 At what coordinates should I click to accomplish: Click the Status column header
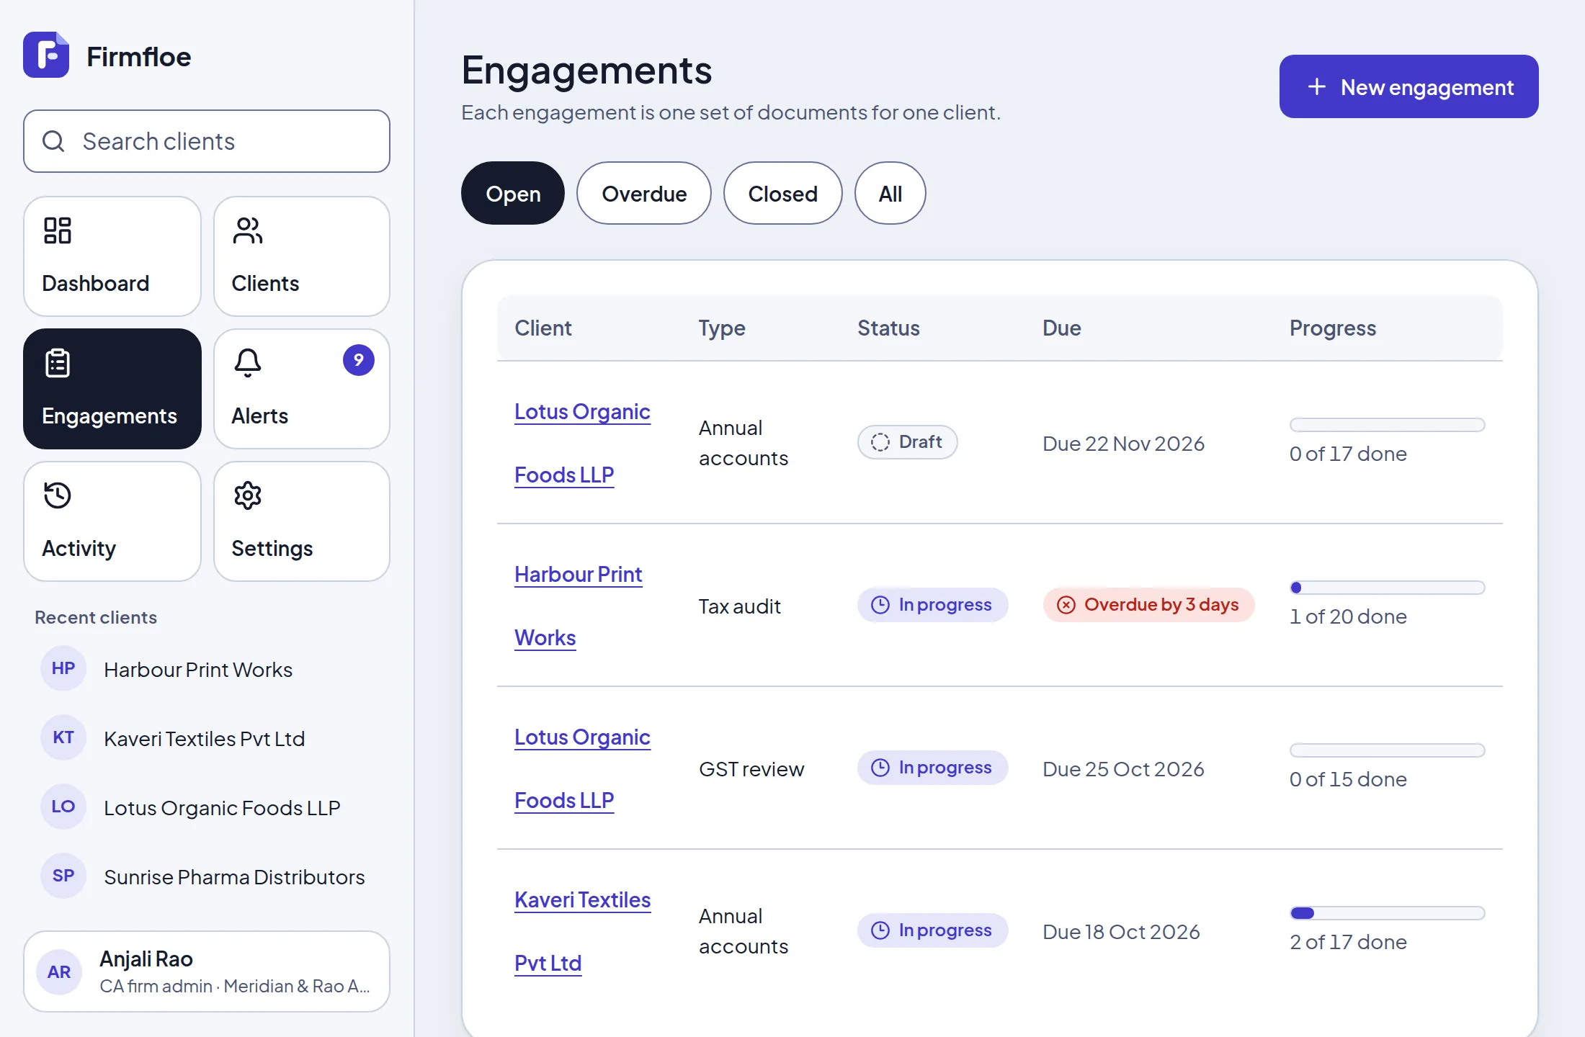pos(888,328)
